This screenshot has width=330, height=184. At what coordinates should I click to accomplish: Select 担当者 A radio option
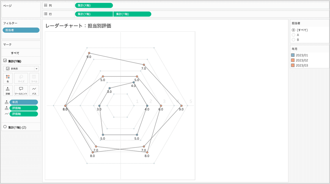(293, 35)
